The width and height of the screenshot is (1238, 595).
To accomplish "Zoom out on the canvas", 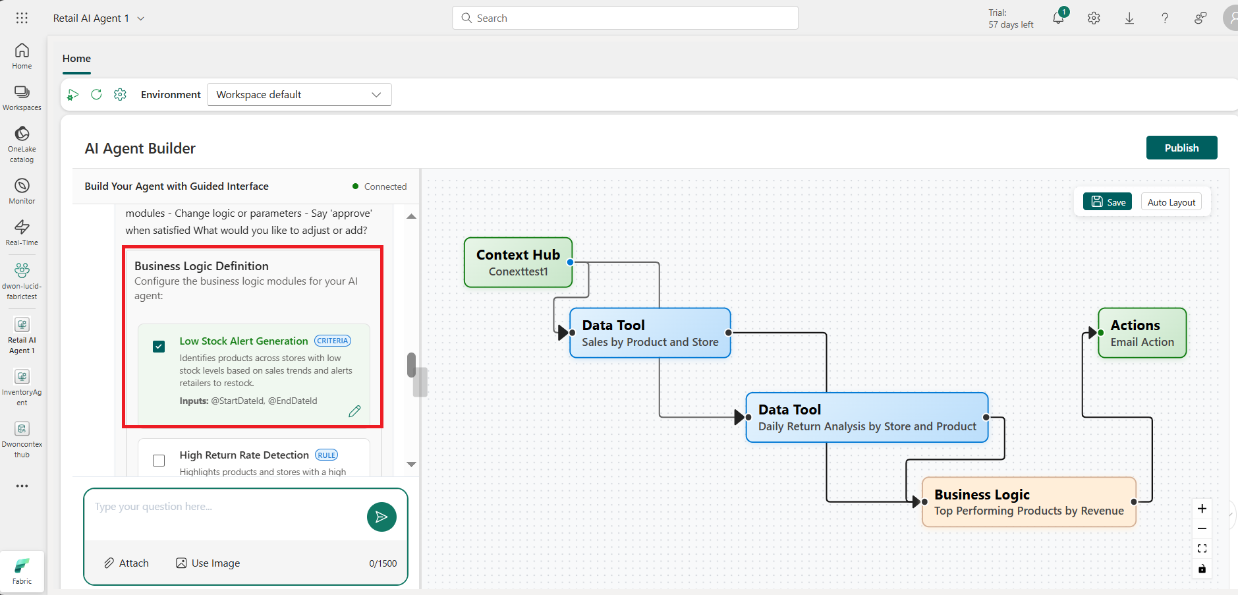I will coord(1202,528).
